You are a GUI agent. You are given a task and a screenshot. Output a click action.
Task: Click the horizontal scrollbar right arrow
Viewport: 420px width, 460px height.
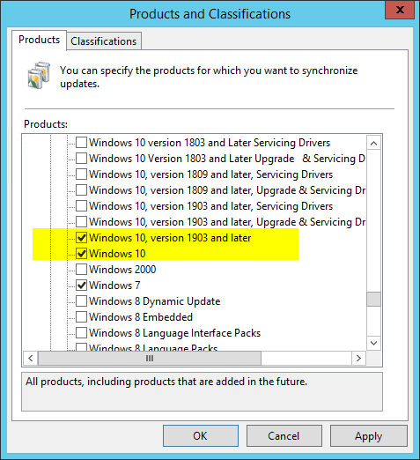(358, 359)
